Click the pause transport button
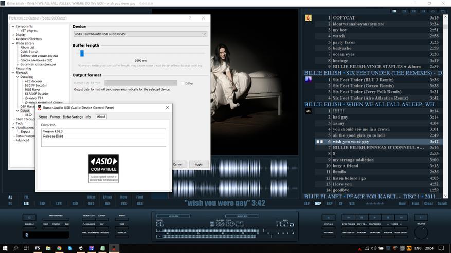The height and width of the screenshot is (253, 451). [362, 218]
